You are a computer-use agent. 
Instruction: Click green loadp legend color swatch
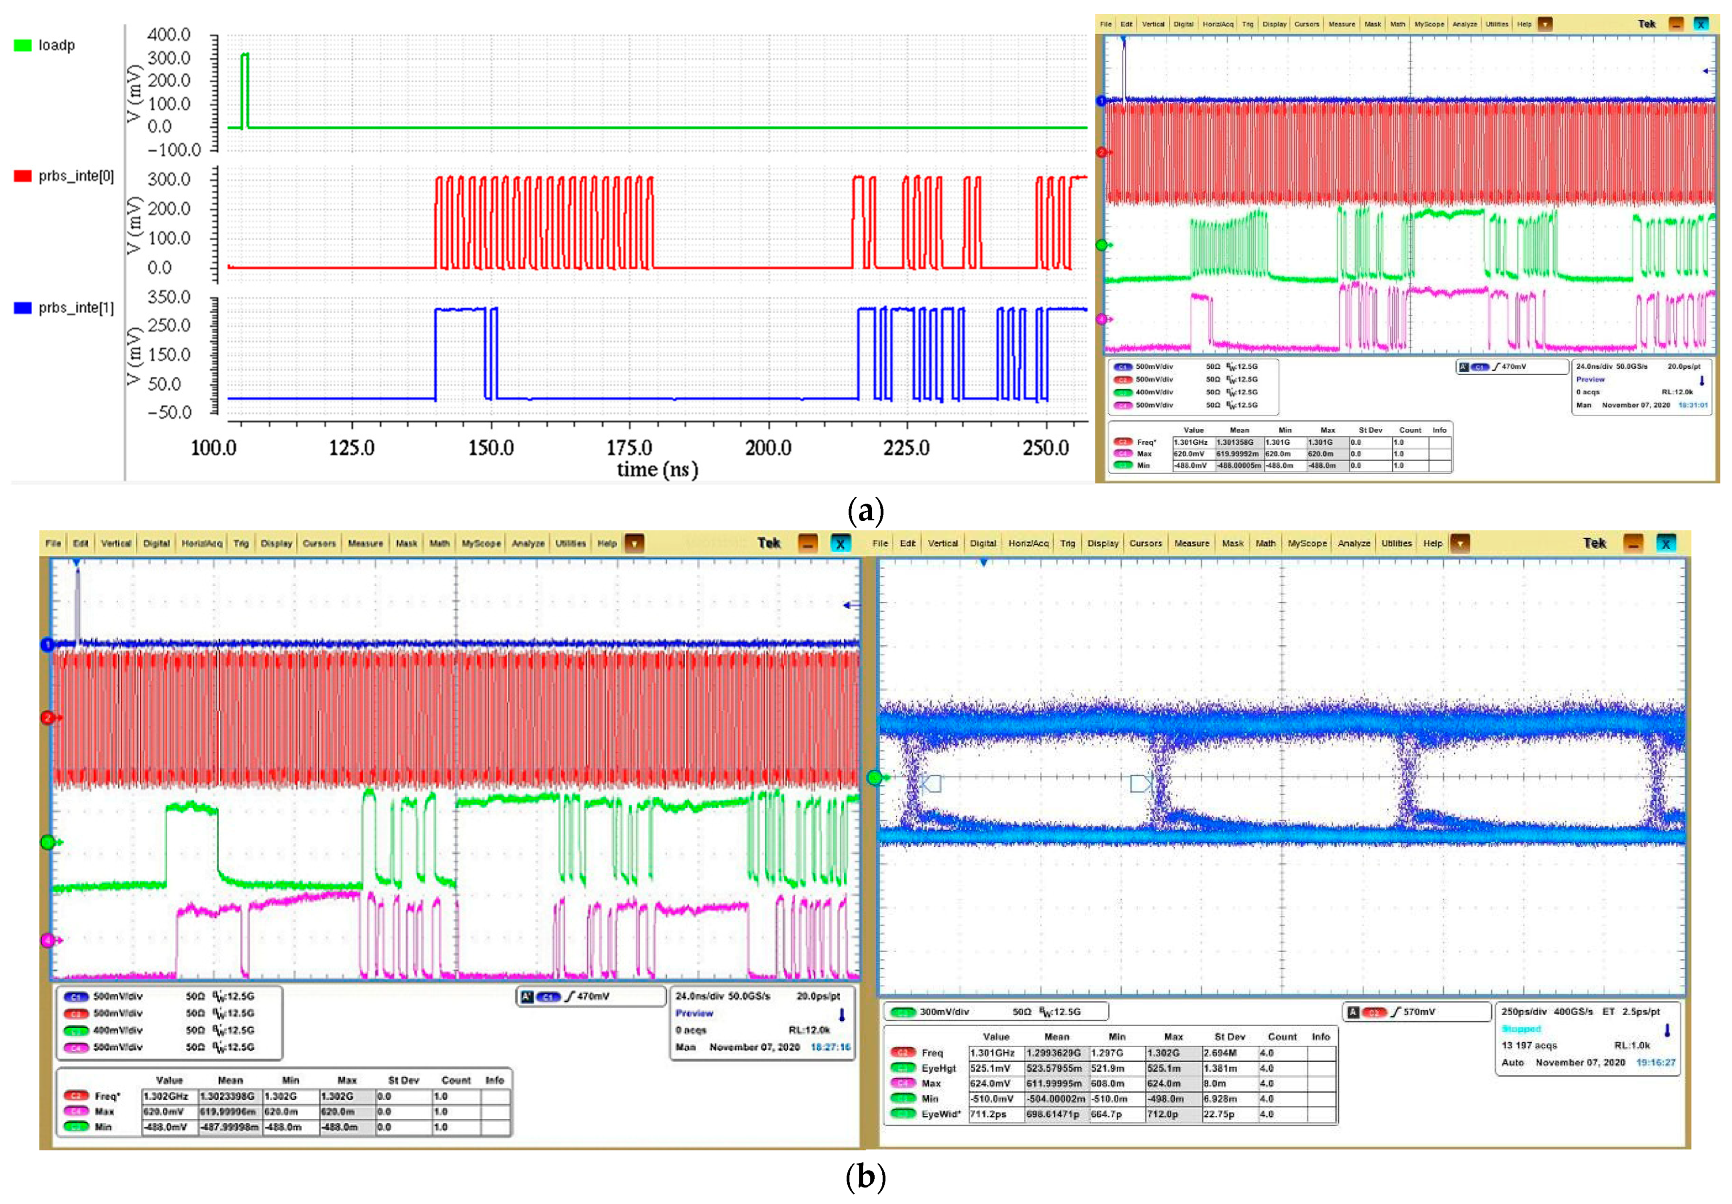23,45
